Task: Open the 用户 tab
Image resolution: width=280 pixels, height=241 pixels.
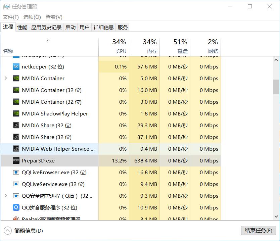Action: pos(85,27)
